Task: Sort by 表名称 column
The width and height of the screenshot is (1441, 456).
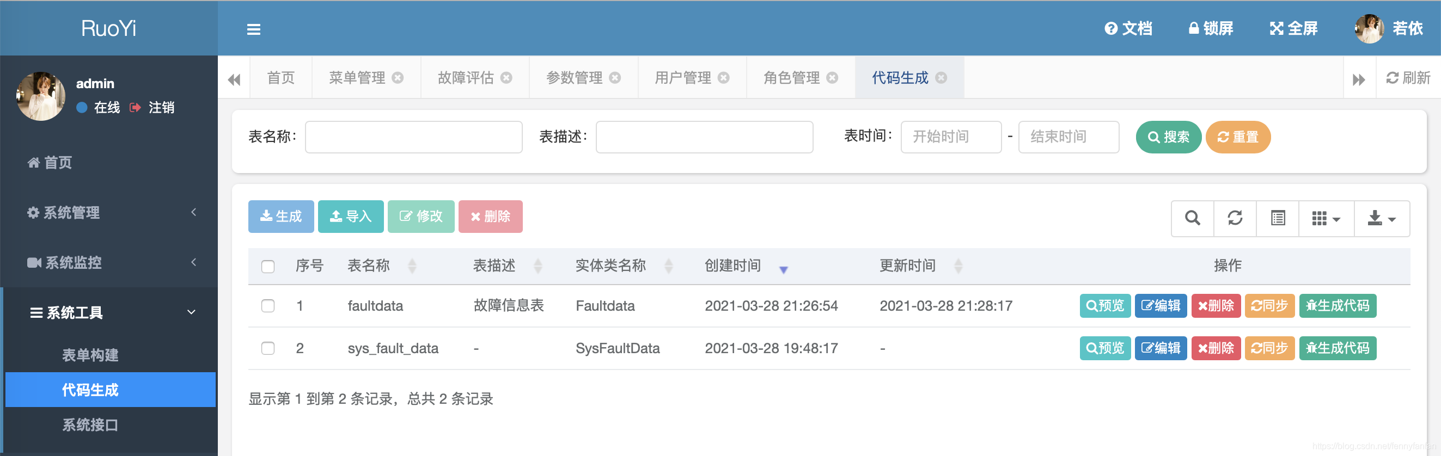Action: click(382, 266)
